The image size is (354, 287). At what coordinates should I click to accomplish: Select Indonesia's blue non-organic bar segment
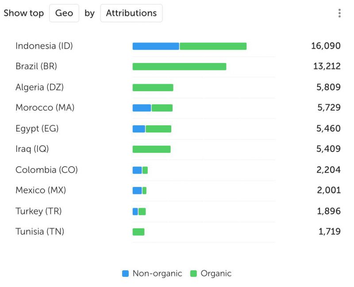click(156, 46)
